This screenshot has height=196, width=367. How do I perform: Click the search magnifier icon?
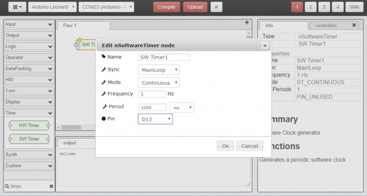[x=7, y=186]
